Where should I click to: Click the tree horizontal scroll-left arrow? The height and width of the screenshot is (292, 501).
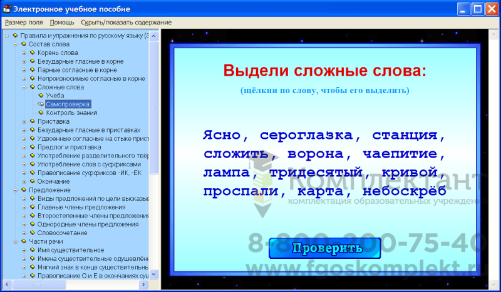[x=7, y=284]
